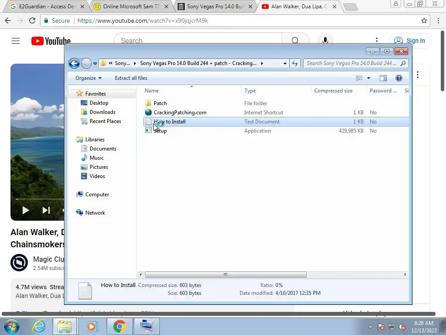The height and width of the screenshot is (335, 446).
Task: Switch to Sony Vegas Pro 14.0 browser tab
Action: coord(215,6)
